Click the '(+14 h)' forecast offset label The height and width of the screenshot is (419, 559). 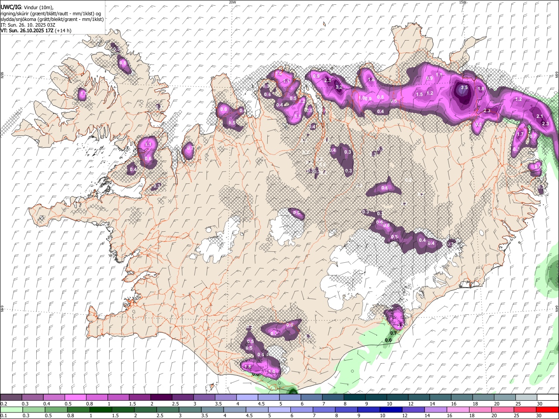[63, 31]
